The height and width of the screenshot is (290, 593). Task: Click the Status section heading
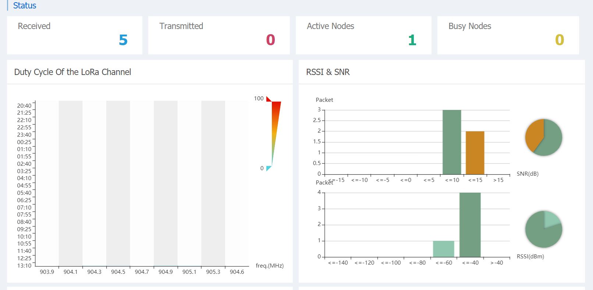pos(25,6)
